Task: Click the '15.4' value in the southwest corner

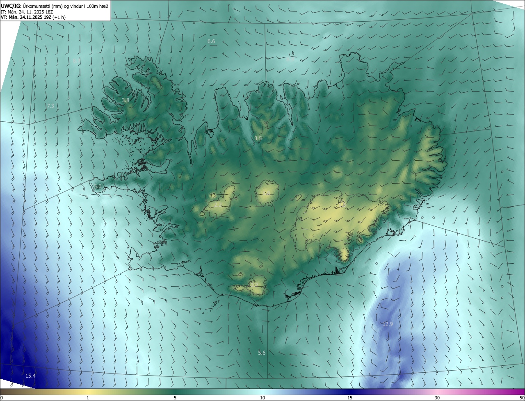Action: tap(30, 376)
